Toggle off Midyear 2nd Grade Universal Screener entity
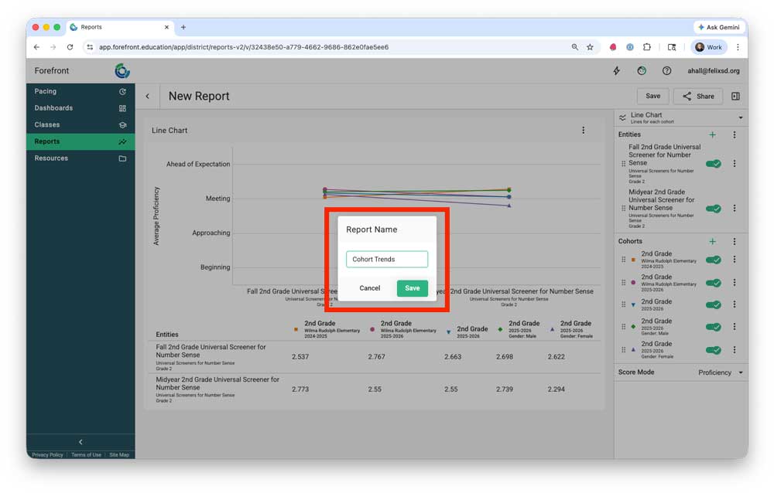774x493 pixels. (713, 209)
